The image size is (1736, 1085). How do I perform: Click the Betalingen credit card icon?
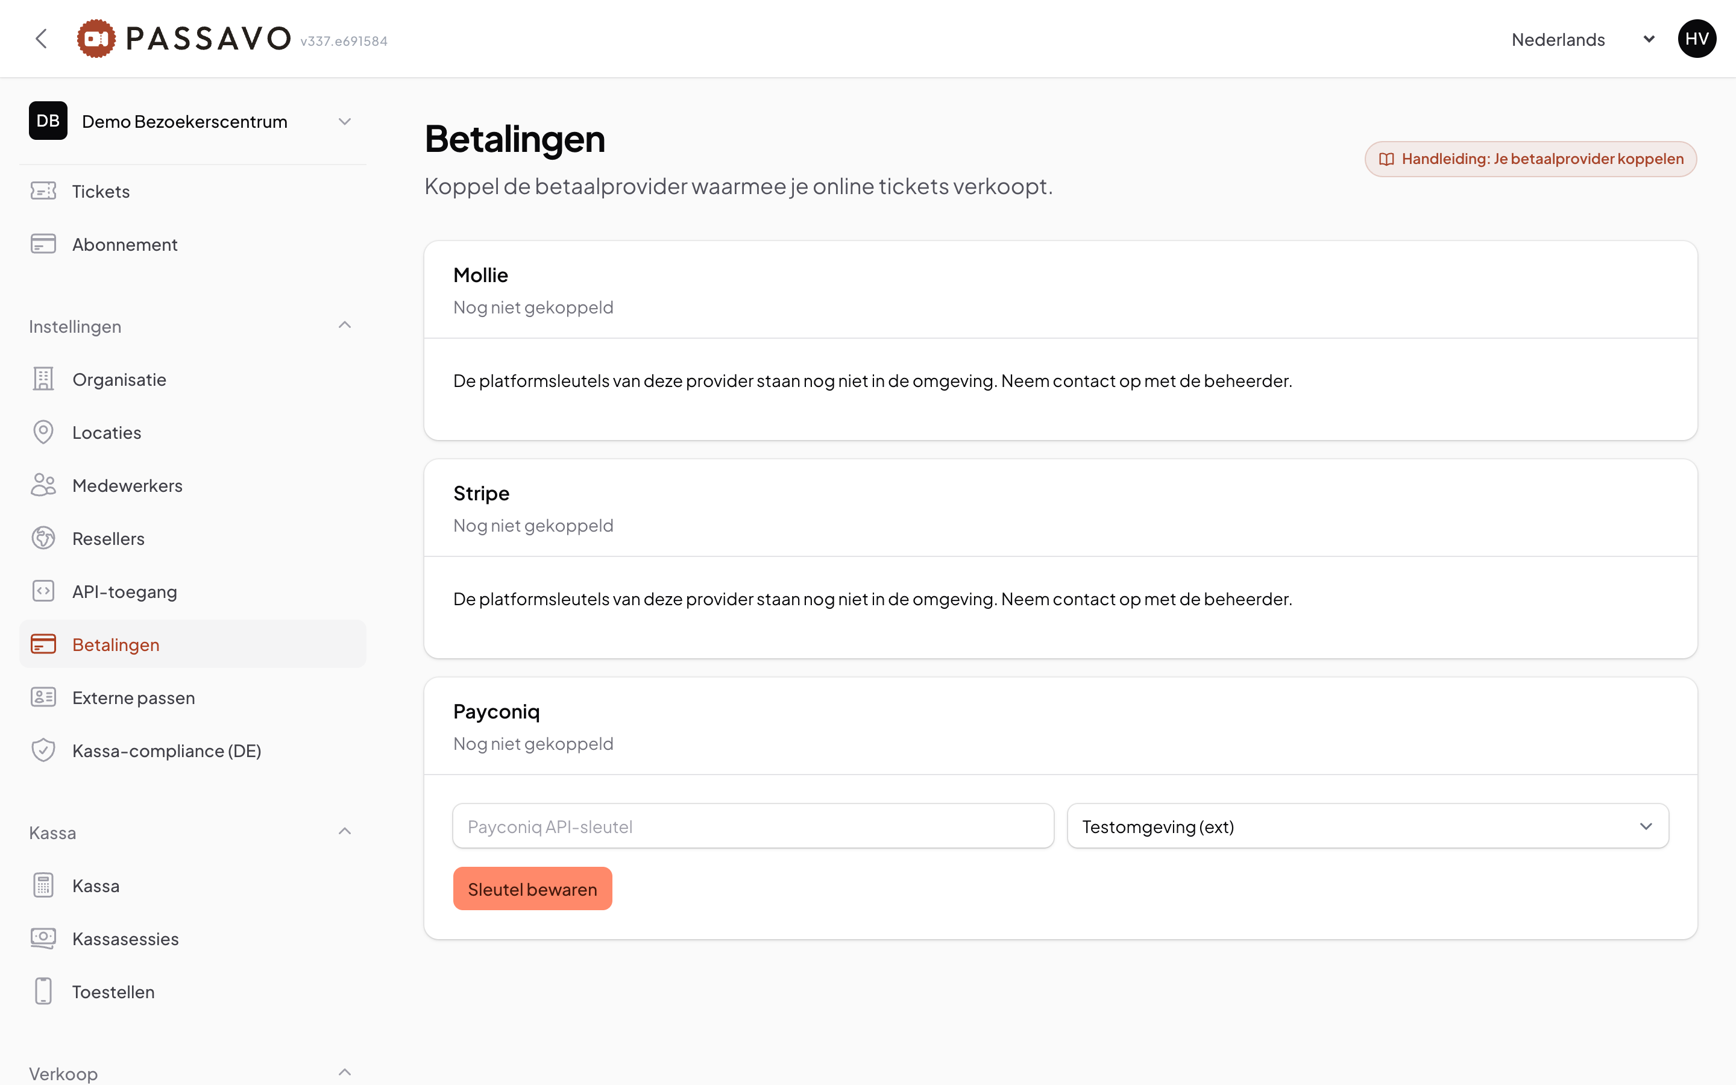pos(44,644)
